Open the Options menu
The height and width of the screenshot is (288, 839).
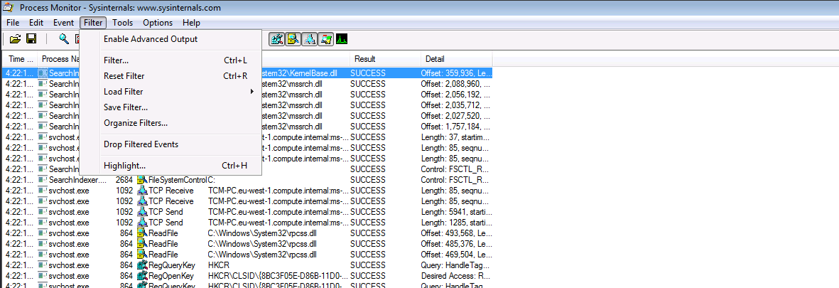click(157, 23)
